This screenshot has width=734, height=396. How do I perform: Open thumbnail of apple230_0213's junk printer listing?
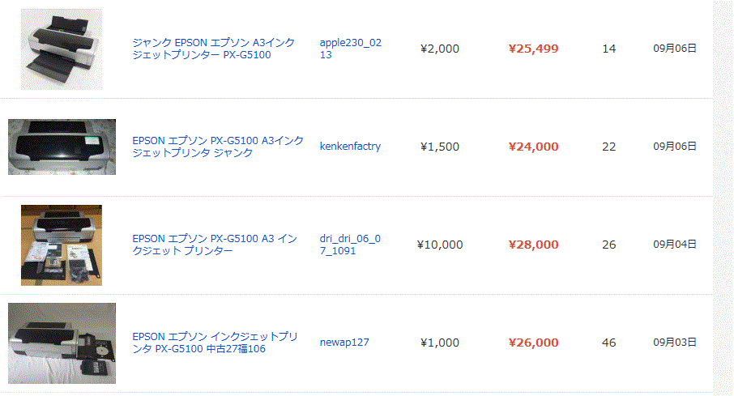[x=62, y=49]
